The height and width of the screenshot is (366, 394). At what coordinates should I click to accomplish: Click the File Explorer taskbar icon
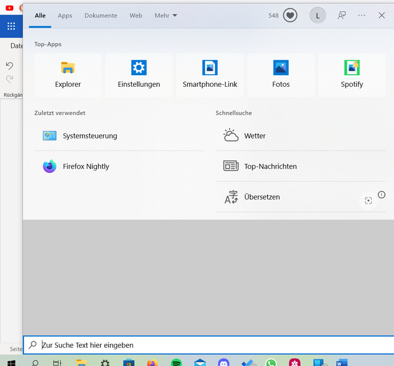click(81, 362)
